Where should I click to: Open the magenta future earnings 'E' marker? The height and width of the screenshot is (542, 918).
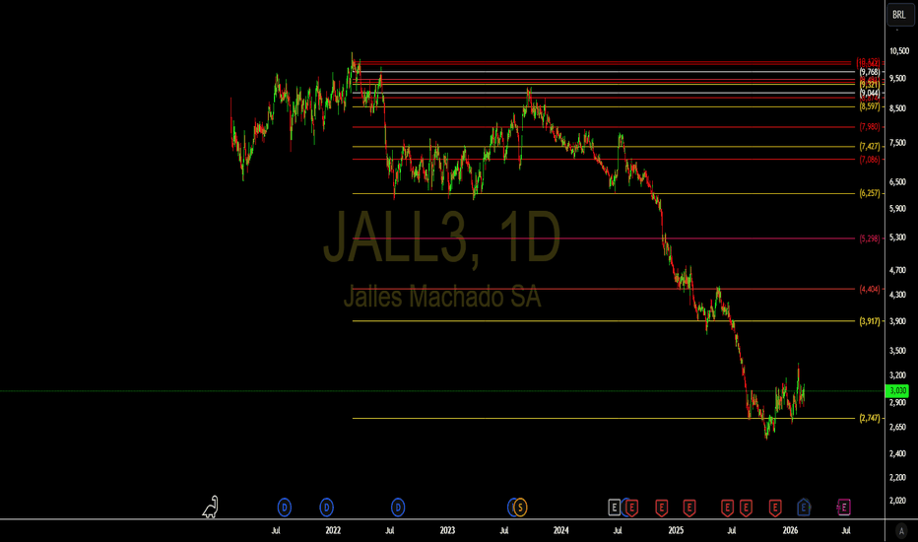(844, 508)
